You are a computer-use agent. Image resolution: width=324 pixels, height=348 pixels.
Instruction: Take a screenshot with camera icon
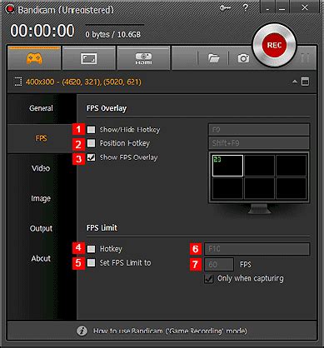[x=243, y=58]
